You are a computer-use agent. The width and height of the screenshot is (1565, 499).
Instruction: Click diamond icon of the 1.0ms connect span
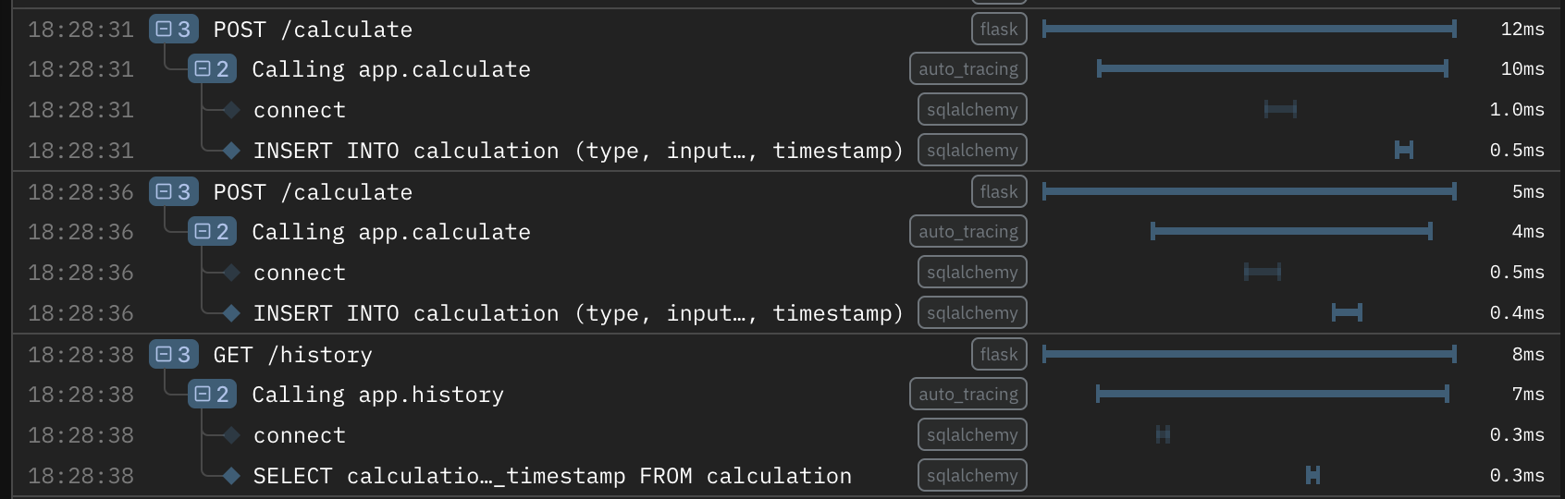pyautogui.click(x=231, y=110)
